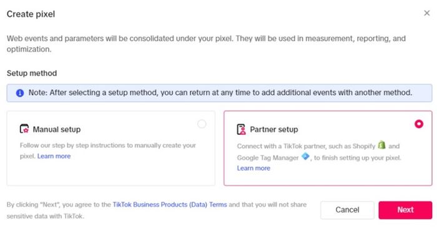
Task: Click the blue note banner text
Action: [x=220, y=92]
